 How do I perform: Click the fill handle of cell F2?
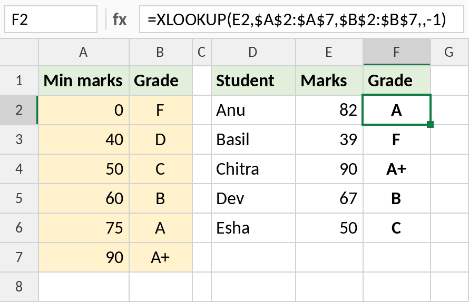click(x=431, y=124)
